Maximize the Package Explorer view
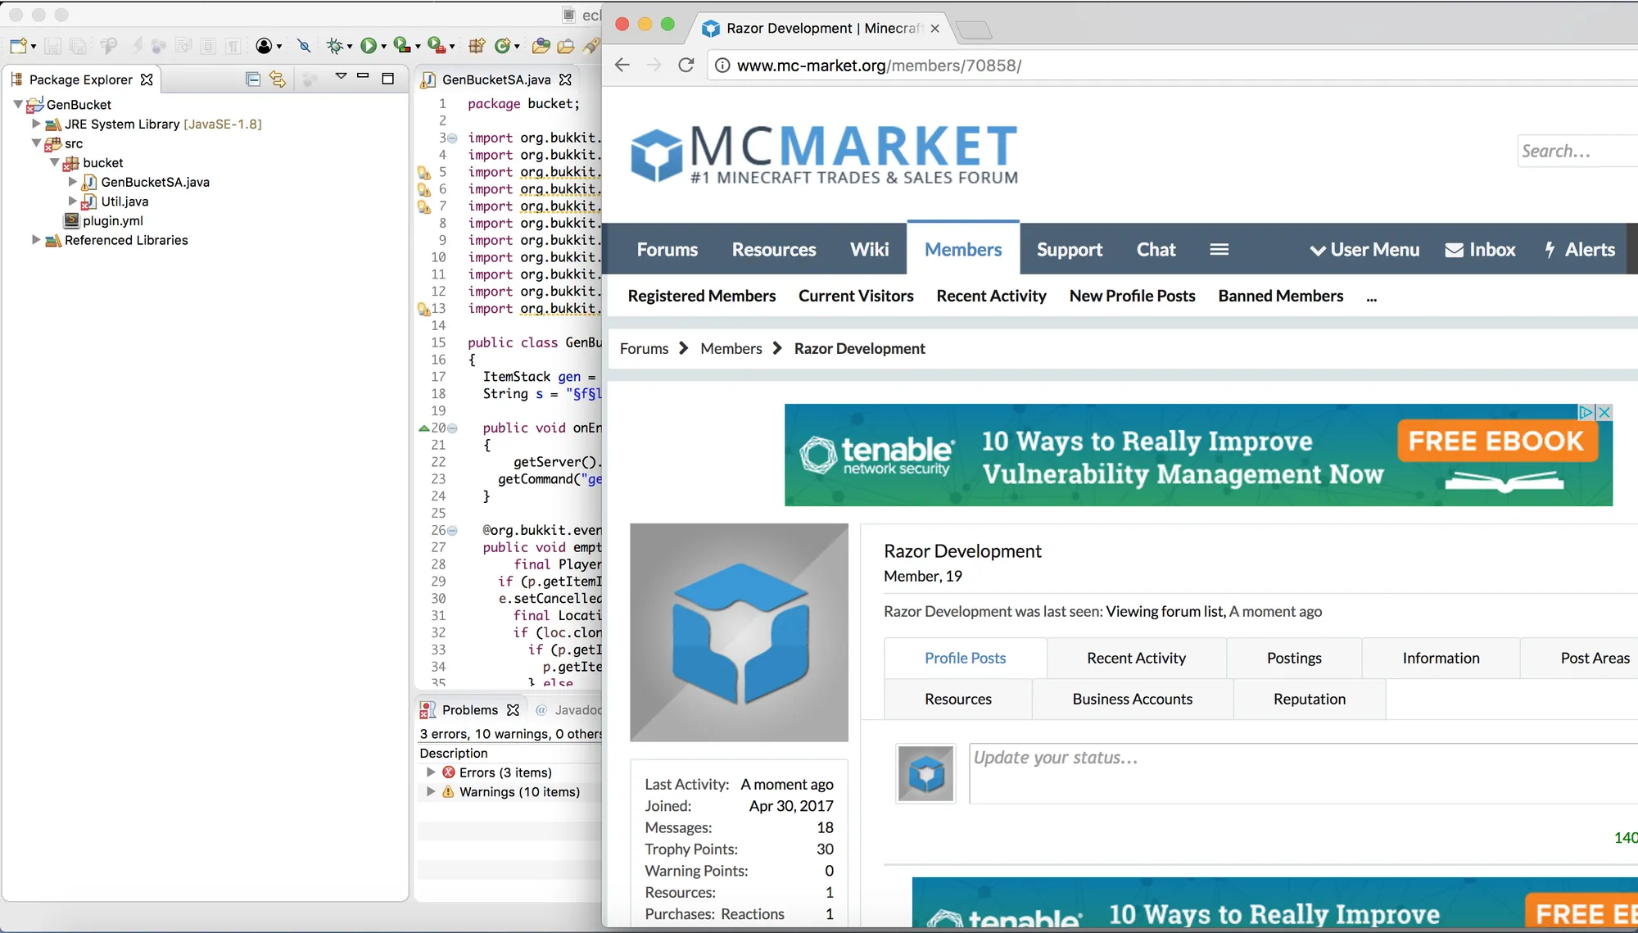Viewport: 1638px width, 933px height. click(388, 79)
